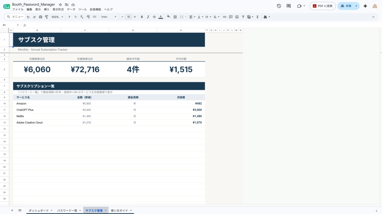Select the Adobe Creative Cloud cell
Screen dimensions: 382x214
pyautogui.click(x=37, y=123)
